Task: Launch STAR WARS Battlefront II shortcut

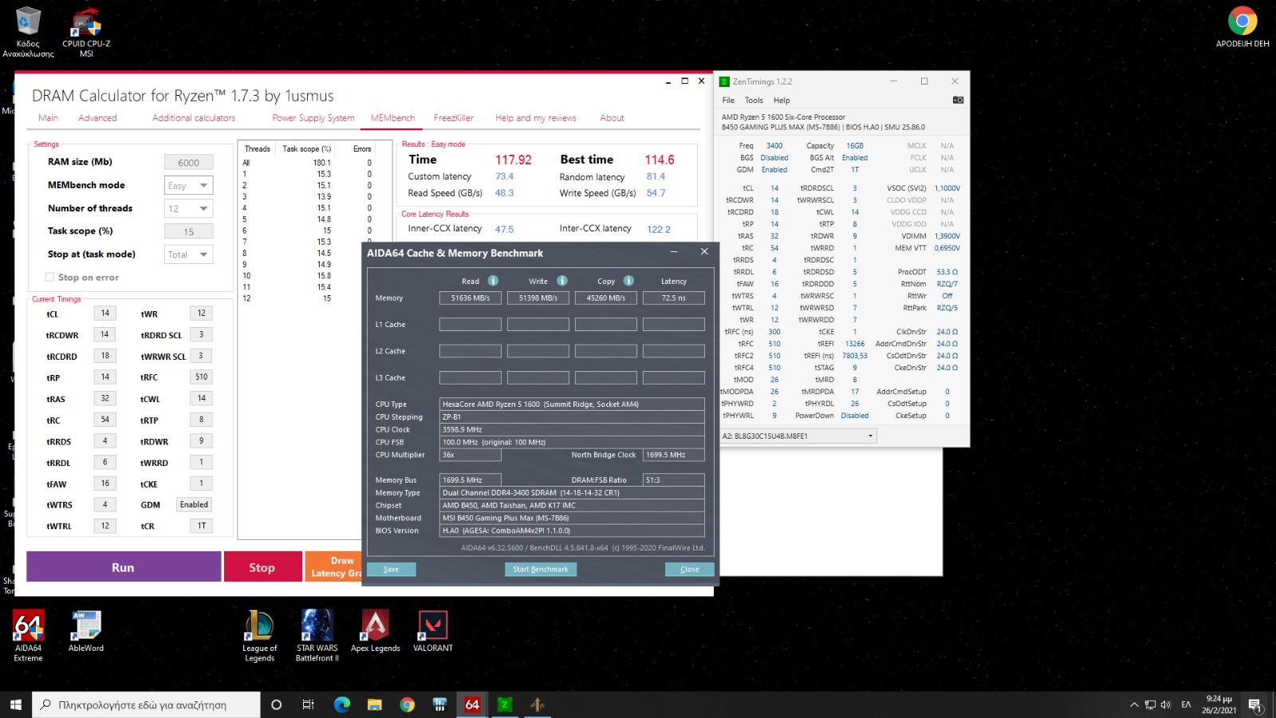Action: click(317, 636)
